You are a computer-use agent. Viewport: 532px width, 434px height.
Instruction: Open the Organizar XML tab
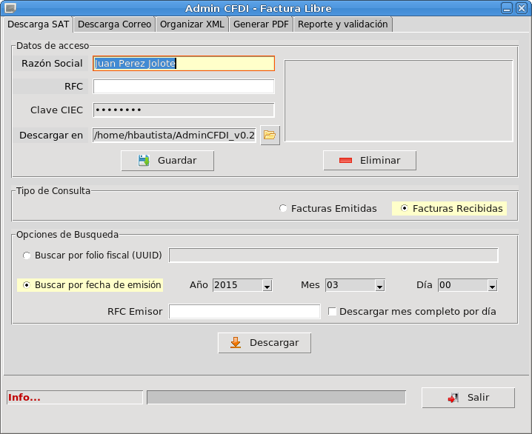point(192,24)
